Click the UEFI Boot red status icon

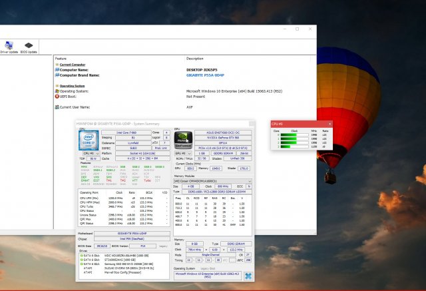(x=57, y=96)
